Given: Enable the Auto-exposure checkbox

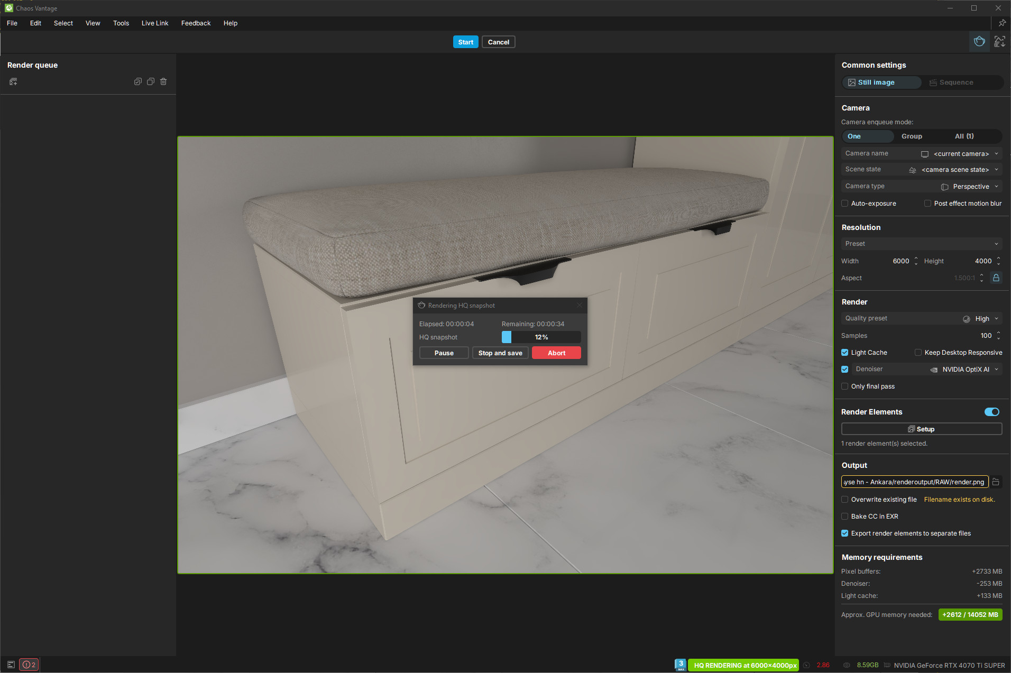Looking at the screenshot, I should pos(845,204).
